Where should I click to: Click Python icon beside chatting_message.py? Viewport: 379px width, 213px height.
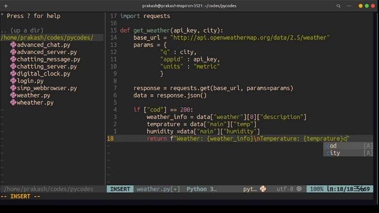point(13,59)
